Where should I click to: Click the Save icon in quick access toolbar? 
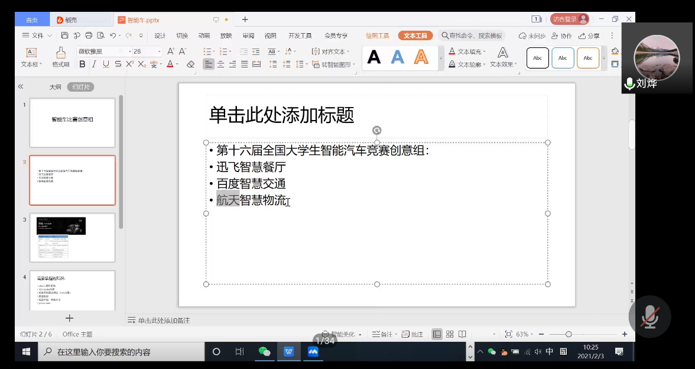pos(65,35)
